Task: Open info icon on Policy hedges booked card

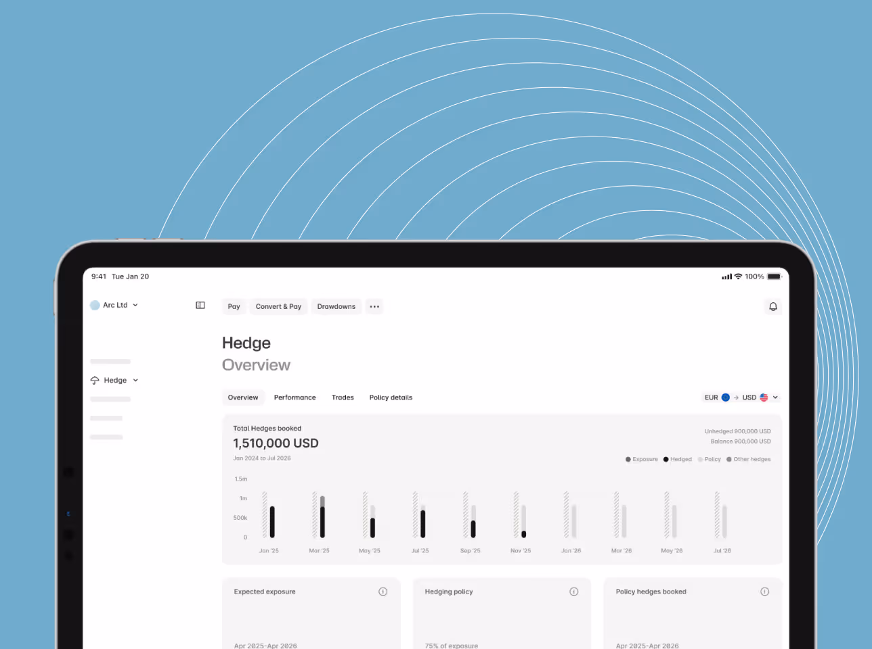Action: 765,592
